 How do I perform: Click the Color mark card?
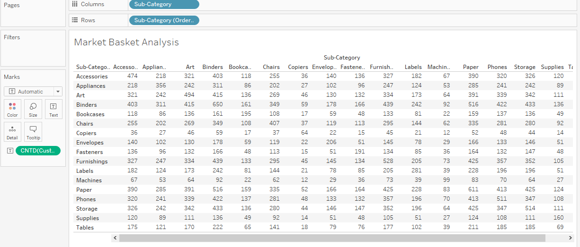coord(12,109)
